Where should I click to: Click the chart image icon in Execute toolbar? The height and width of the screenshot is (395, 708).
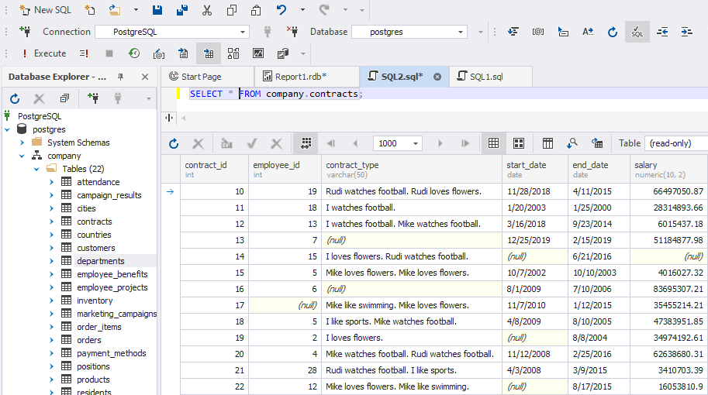click(257, 53)
